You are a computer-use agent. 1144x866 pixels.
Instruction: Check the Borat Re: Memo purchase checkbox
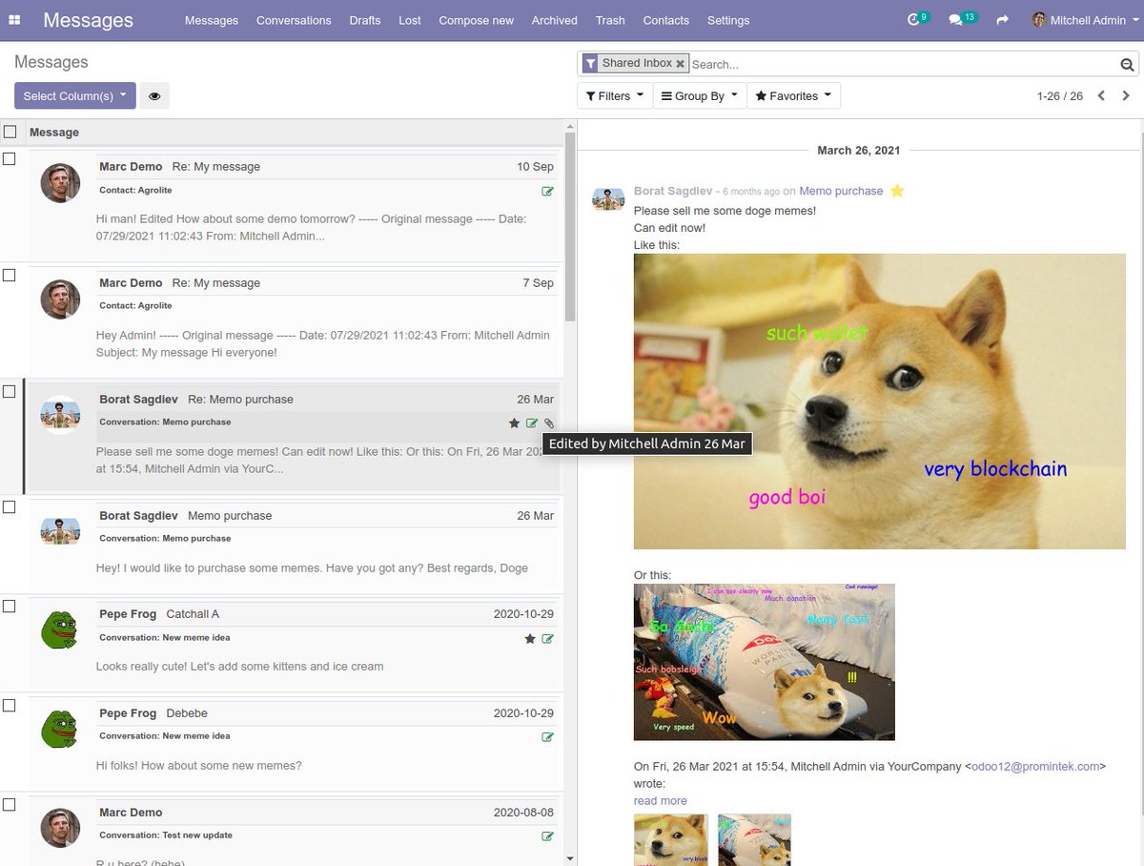pos(9,391)
